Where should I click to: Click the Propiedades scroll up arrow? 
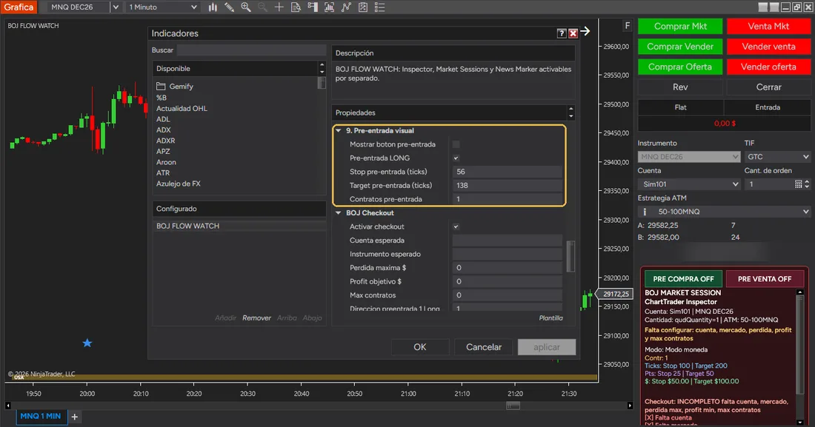(571, 109)
